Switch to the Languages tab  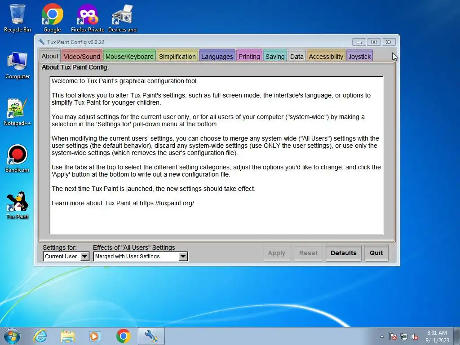[217, 56]
